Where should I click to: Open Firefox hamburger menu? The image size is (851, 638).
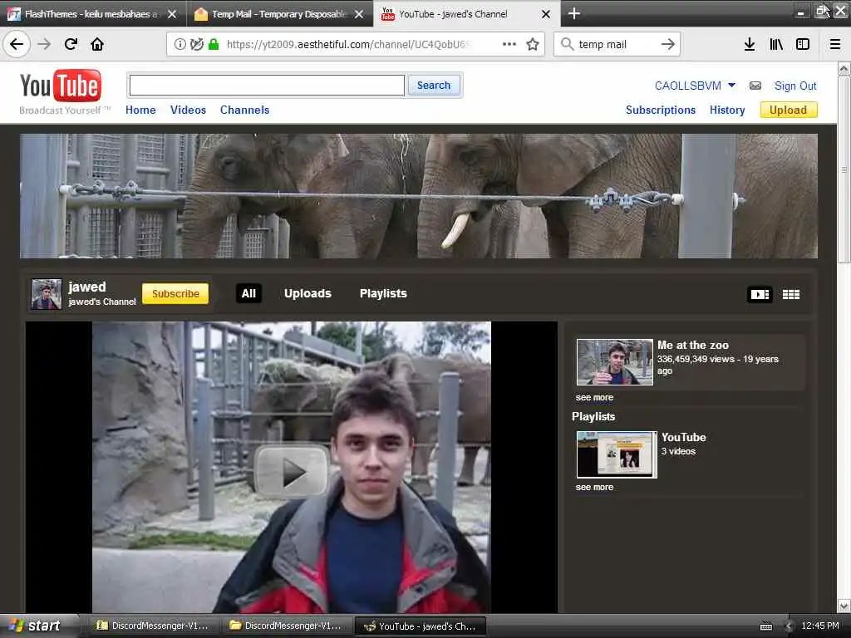[834, 44]
